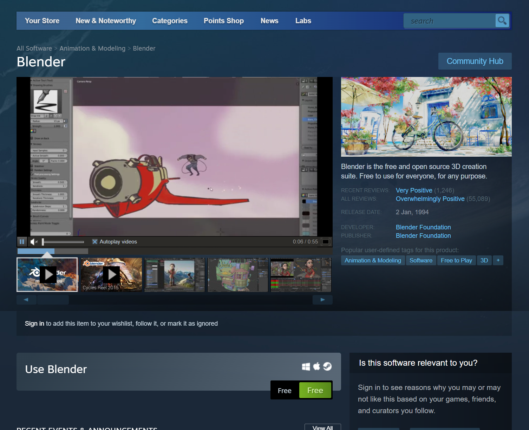Click the search magnifier icon
The image size is (529, 430).
[502, 21]
